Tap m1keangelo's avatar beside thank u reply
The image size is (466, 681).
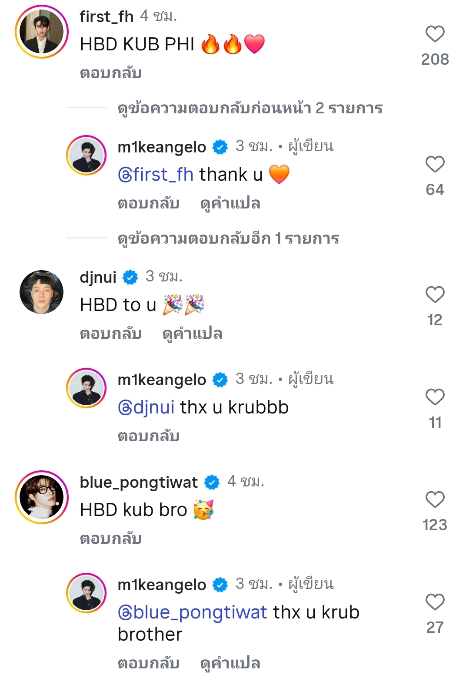(86, 155)
